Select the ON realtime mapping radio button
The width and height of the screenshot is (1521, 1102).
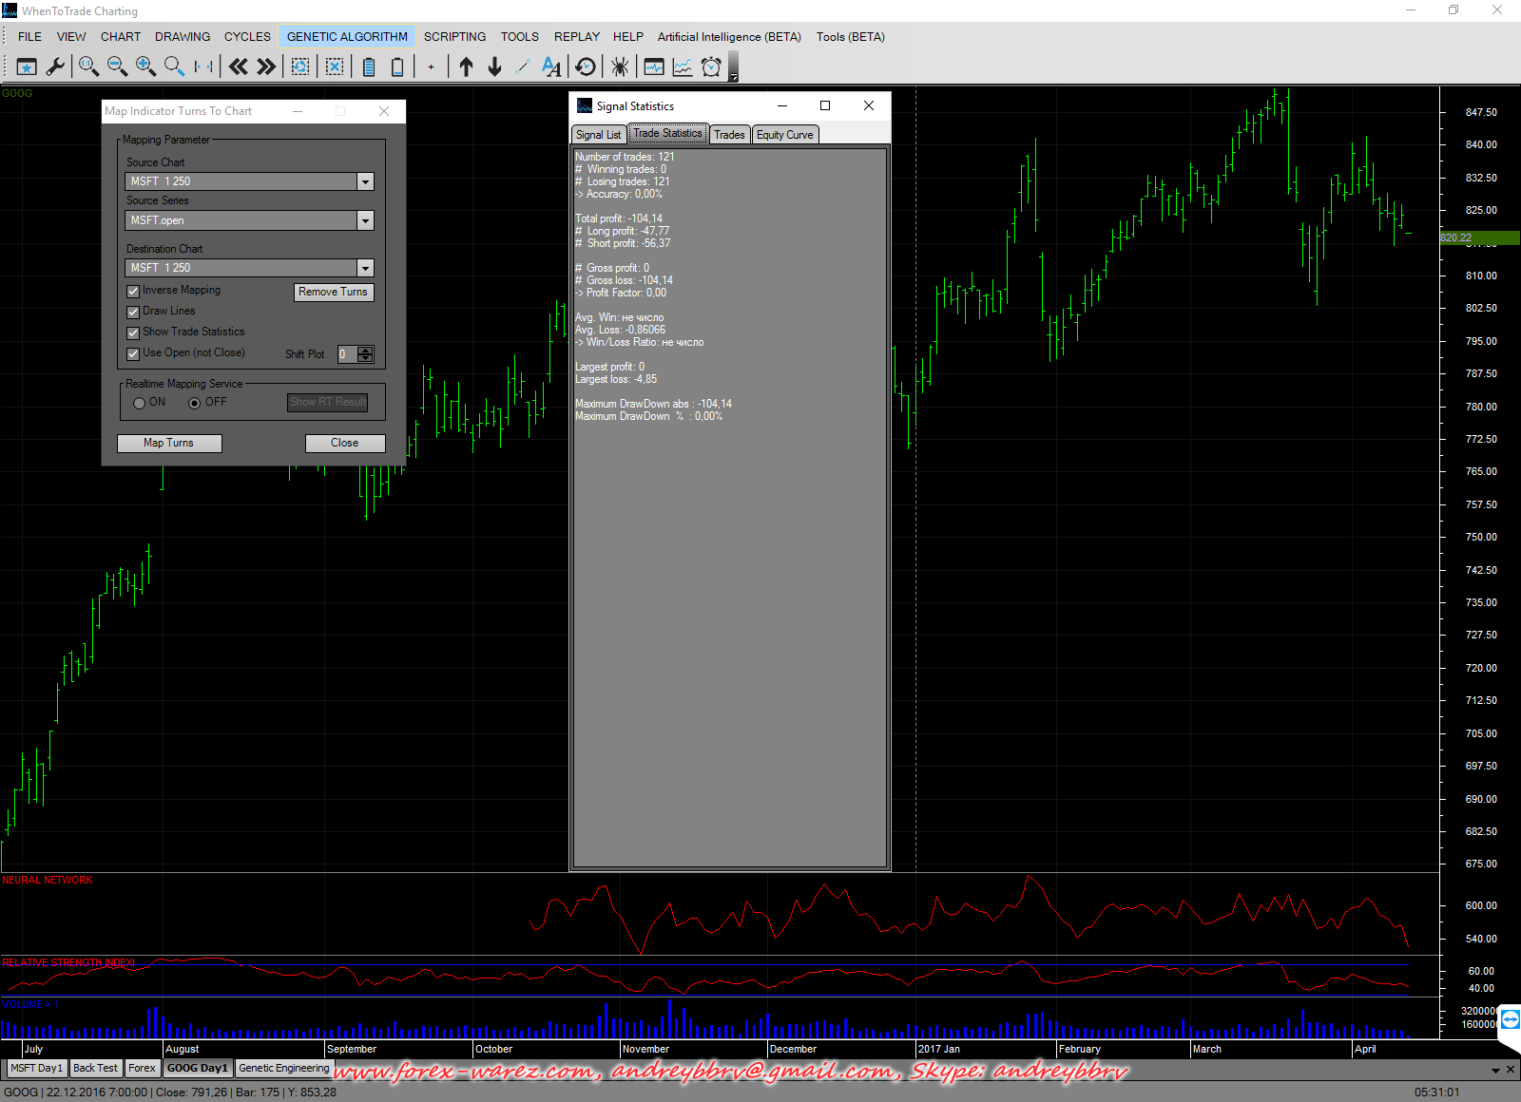(140, 404)
